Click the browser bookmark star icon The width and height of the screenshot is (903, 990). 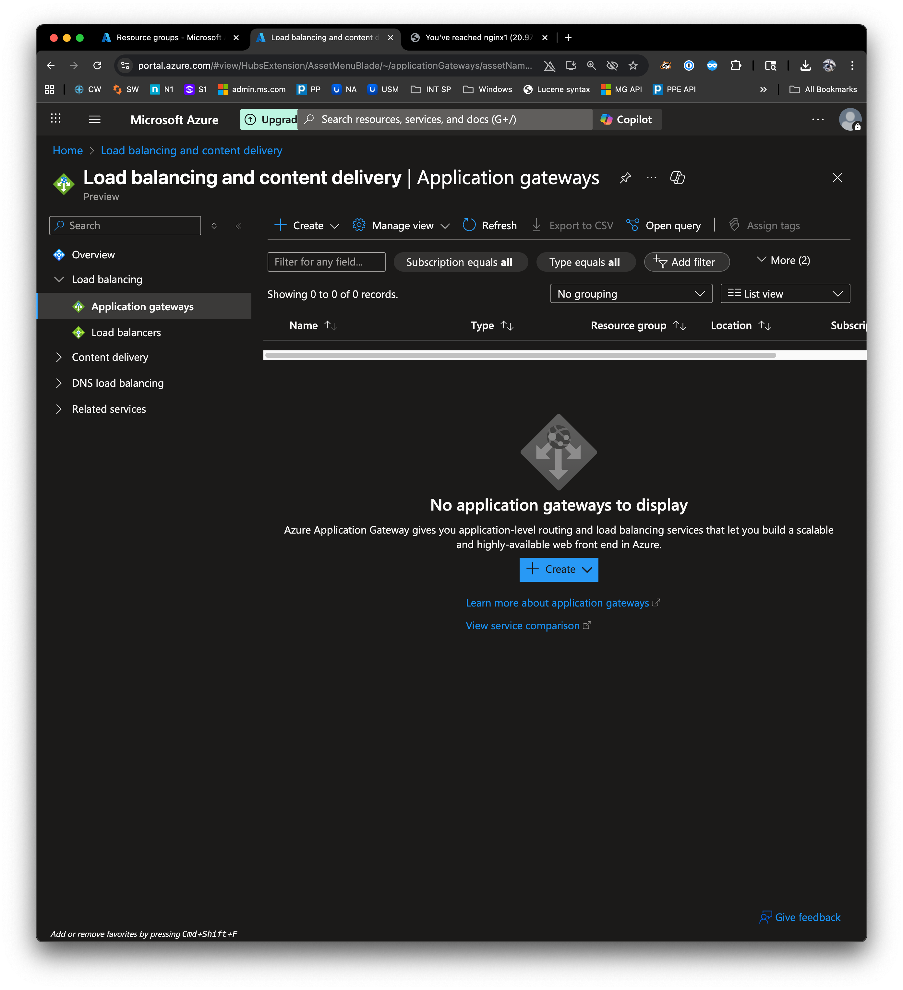coord(633,65)
